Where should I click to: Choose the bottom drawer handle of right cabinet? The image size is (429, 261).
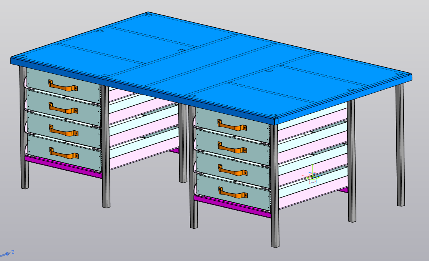(x=233, y=192)
